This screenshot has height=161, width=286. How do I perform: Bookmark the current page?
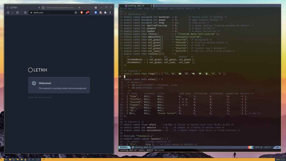click(x=25, y=12)
